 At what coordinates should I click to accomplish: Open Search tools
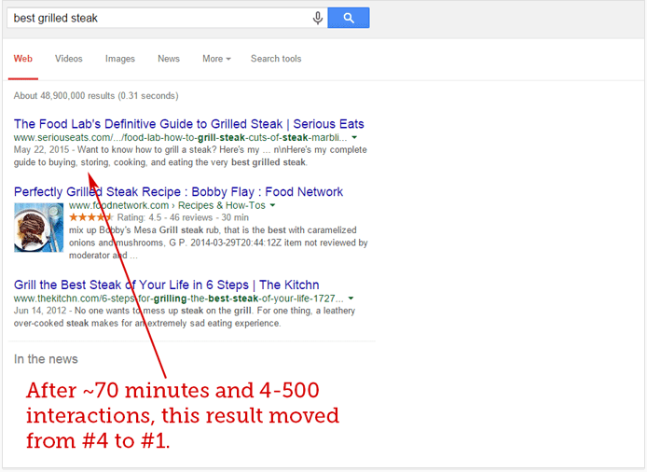276,59
